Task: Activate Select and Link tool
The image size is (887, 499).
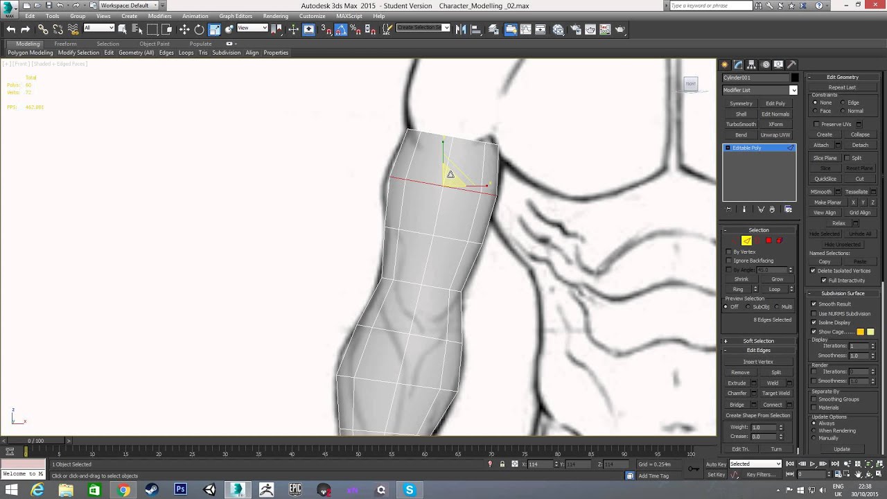Action: pyautogui.click(x=43, y=29)
